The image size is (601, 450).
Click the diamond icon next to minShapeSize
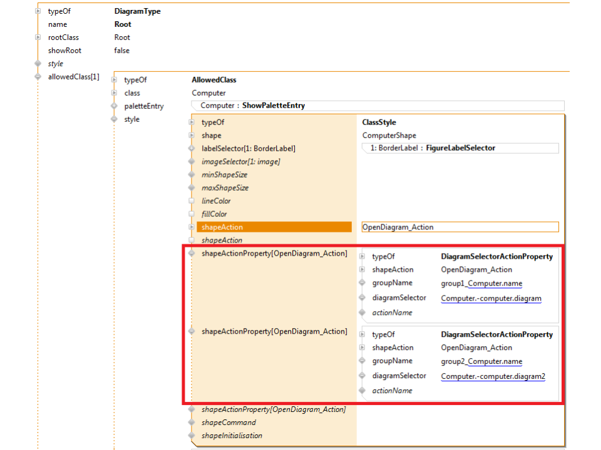coord(192,175)
